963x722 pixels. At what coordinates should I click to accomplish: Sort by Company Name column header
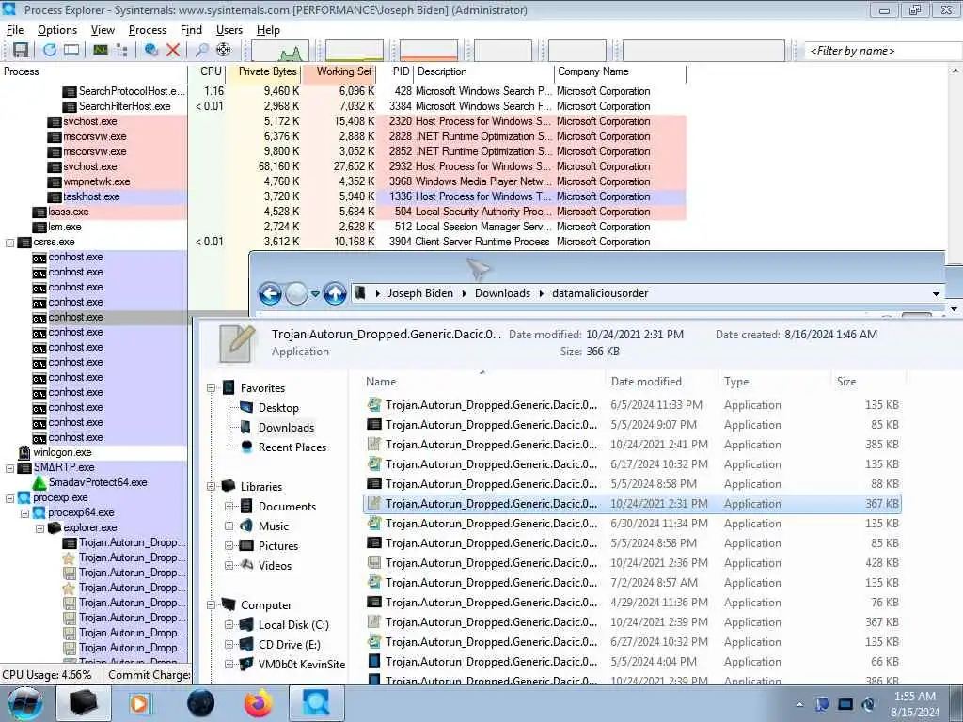[620, 71]
